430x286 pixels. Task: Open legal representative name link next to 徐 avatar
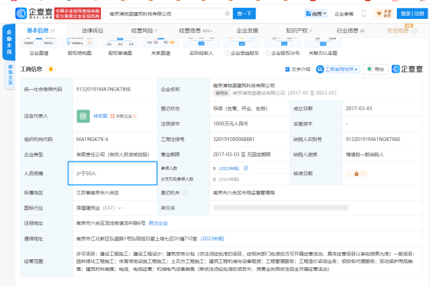tap(100, 116)
